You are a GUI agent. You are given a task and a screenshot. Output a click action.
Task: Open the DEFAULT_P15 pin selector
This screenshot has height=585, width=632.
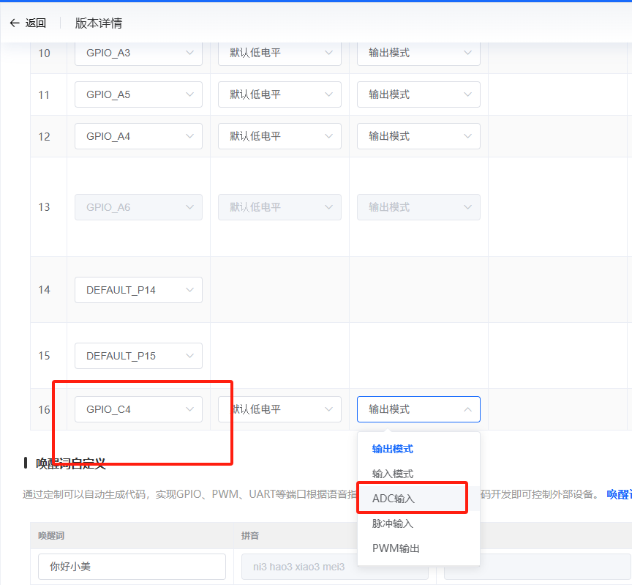pyautogui.click(x=138, y=355)
